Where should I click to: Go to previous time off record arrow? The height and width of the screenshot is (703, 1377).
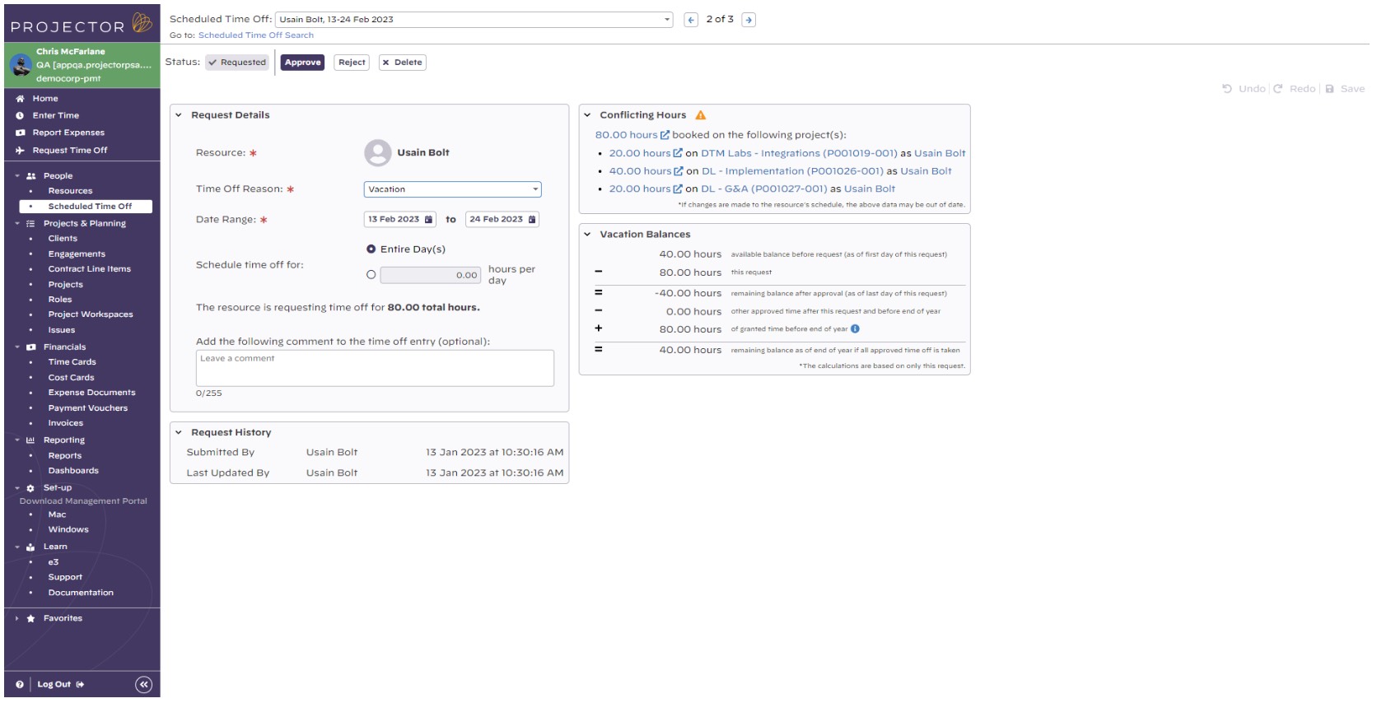click(x=691, y=20)
